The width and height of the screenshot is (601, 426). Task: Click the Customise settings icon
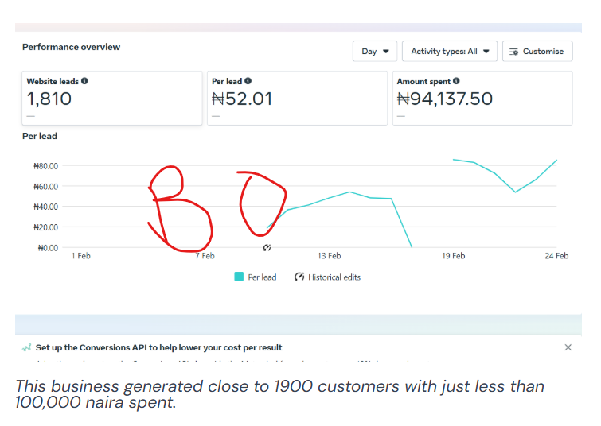pyautogui.click(x=513, y=52)
